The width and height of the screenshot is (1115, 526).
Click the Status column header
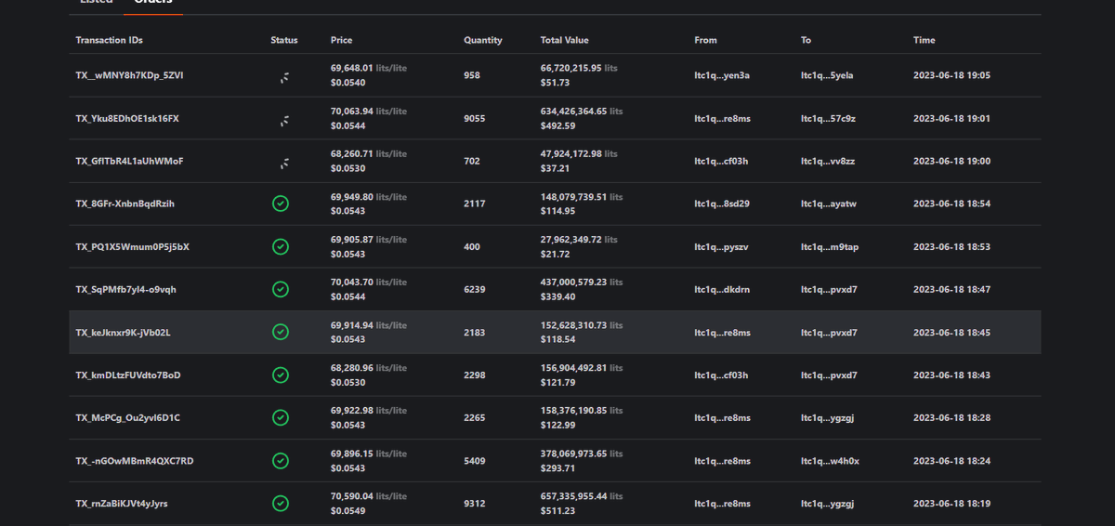click(x=284, y=40)
